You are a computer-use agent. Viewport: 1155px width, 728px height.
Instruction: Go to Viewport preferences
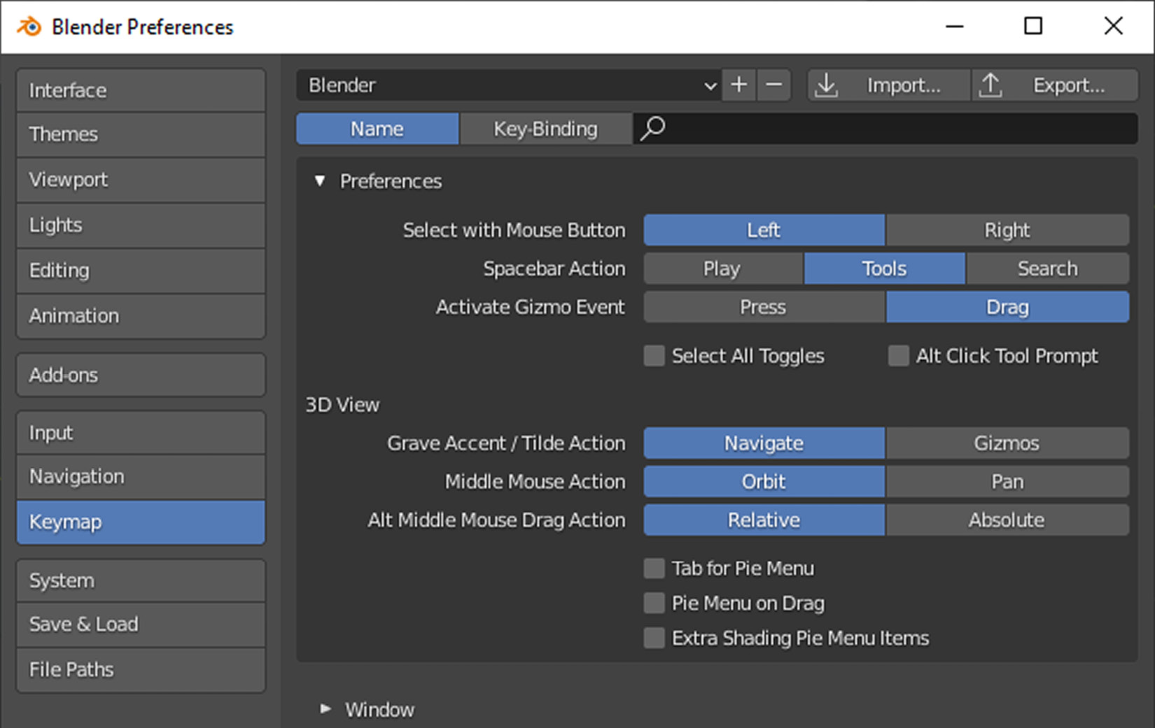point(141,180)
